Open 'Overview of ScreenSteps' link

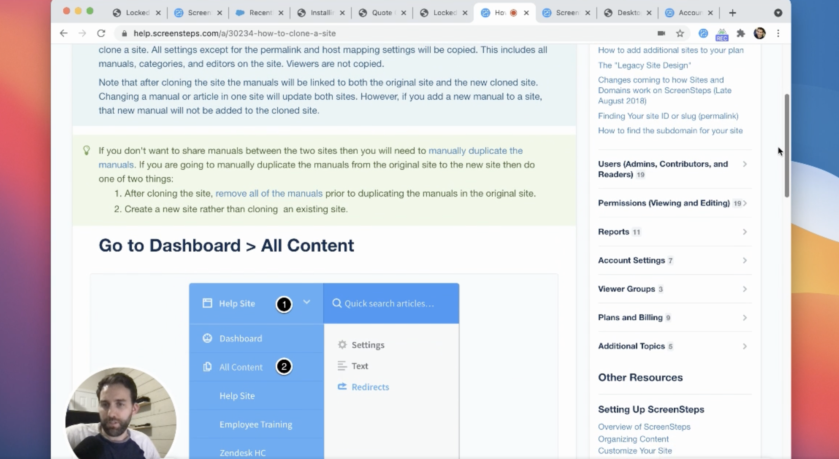point(644,427)
